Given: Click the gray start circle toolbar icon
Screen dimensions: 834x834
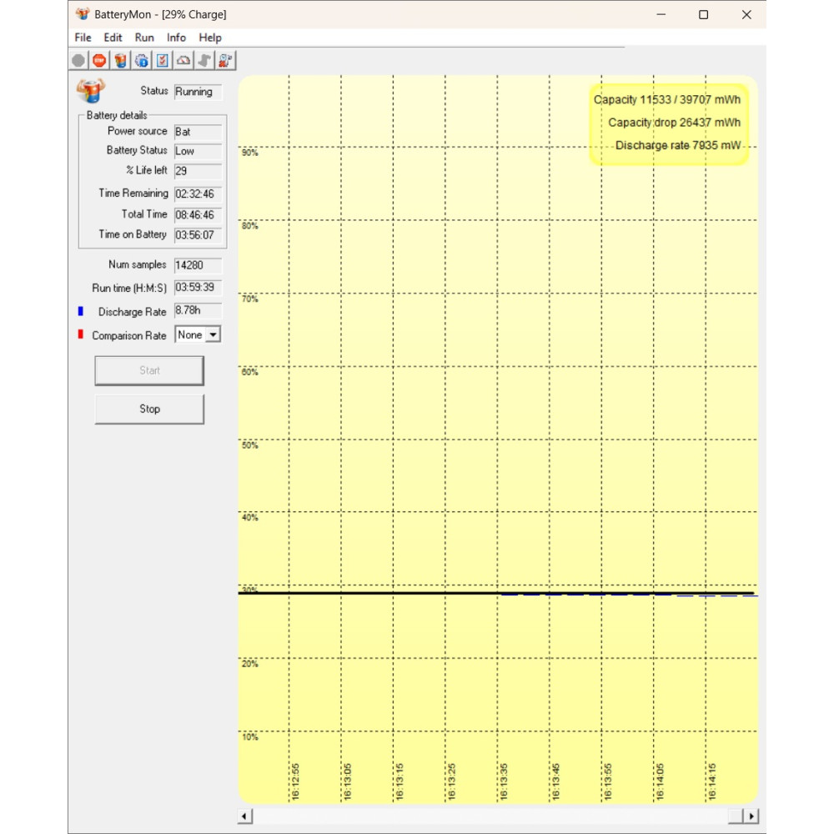Looking at the screenshot, I should coord(78,60).
